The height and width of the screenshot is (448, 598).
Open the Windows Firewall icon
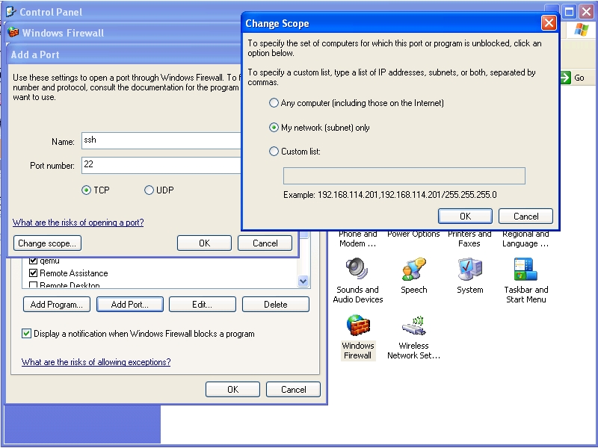pos(358,327)
